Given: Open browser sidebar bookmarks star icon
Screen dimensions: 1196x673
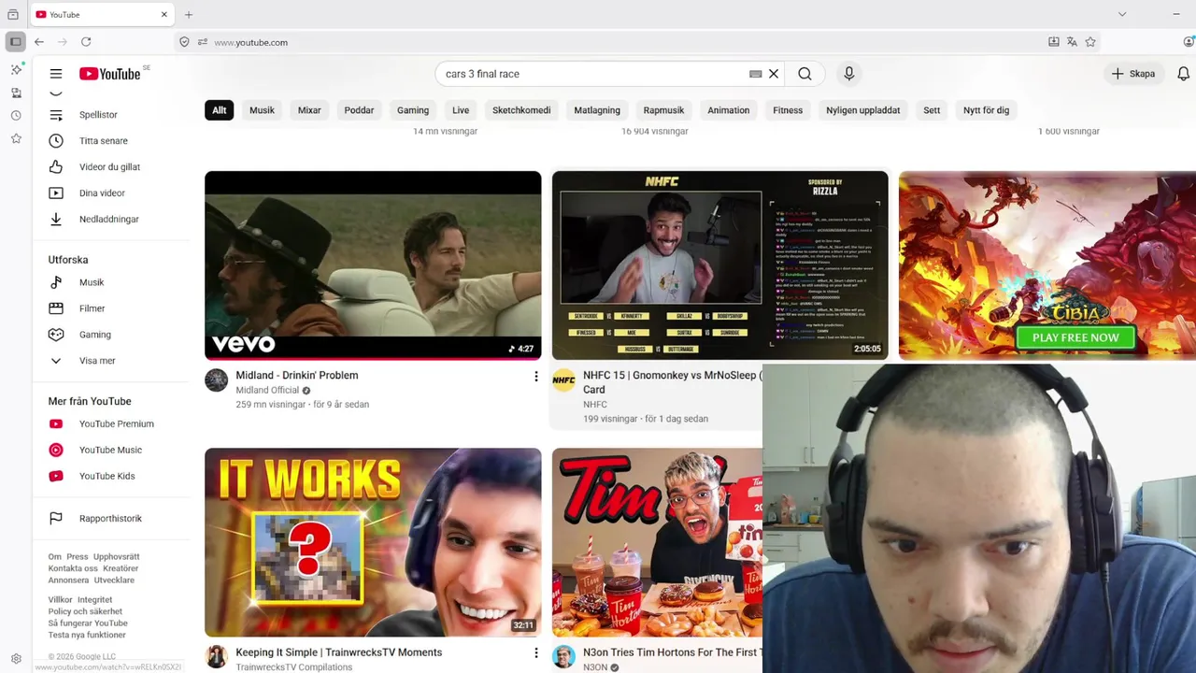Looking at the screenshot, I should (x=16, y=138).
